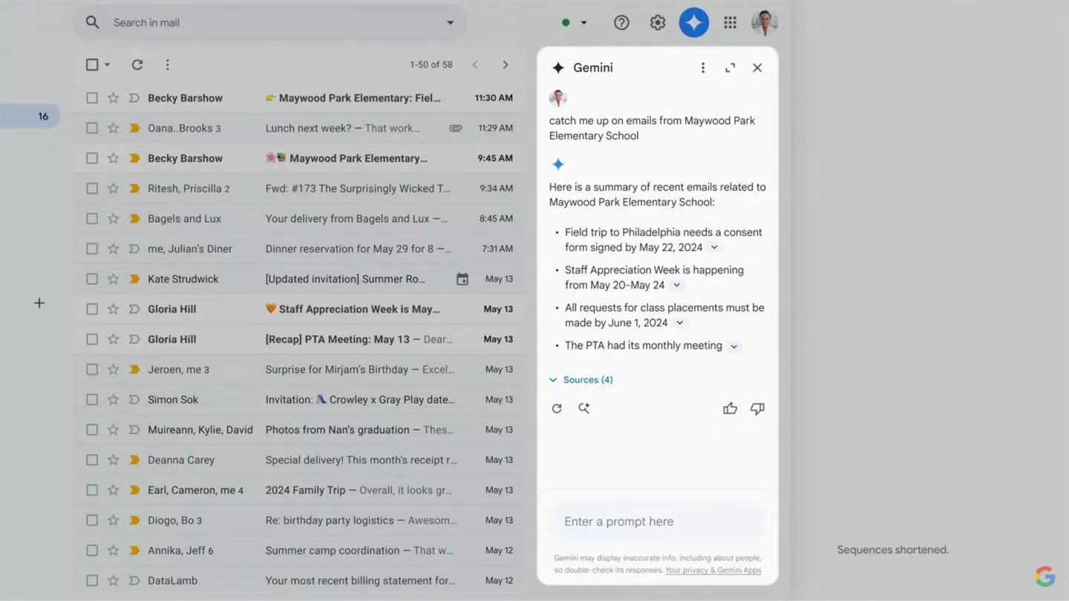
Task: Go to the next page of emails
Action: (506, 65)
